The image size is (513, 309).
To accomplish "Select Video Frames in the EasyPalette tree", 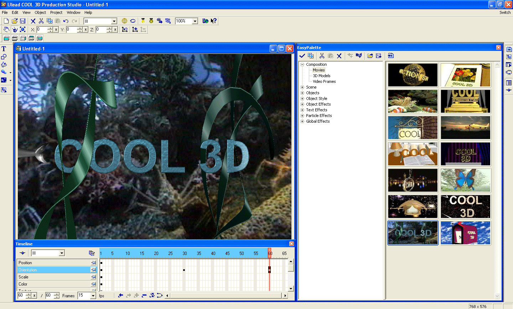I will 324,81.
